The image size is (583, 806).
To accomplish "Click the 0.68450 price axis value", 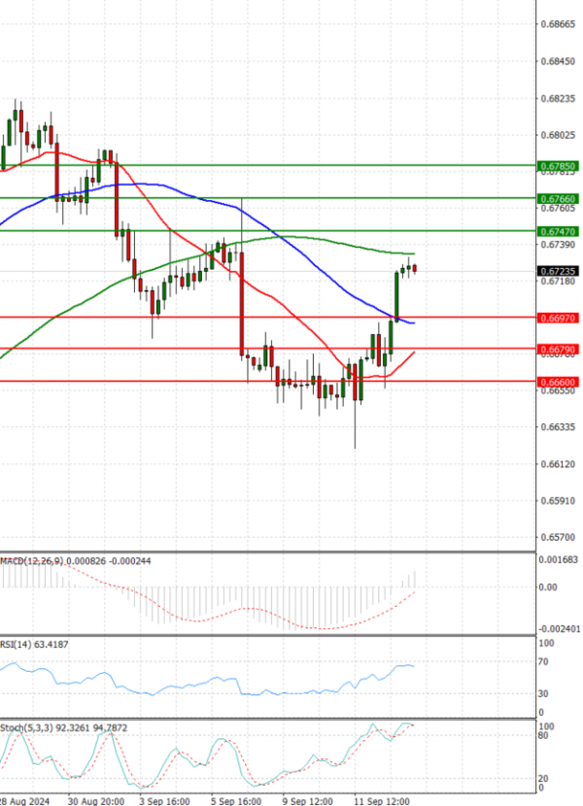I will [558, 61].
